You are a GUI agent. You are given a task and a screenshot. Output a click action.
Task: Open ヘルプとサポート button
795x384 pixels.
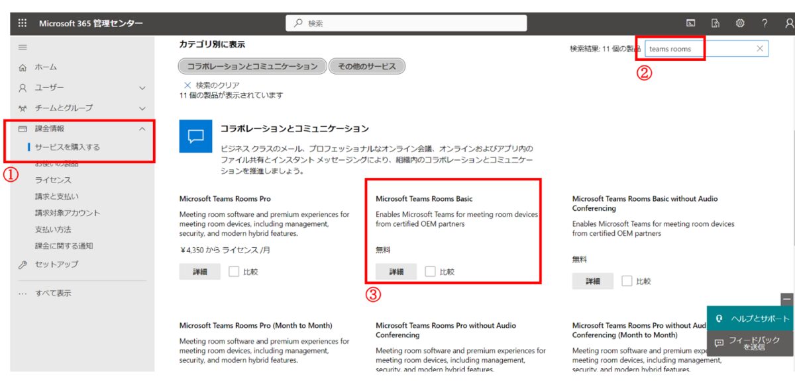(x=750, y=319)
